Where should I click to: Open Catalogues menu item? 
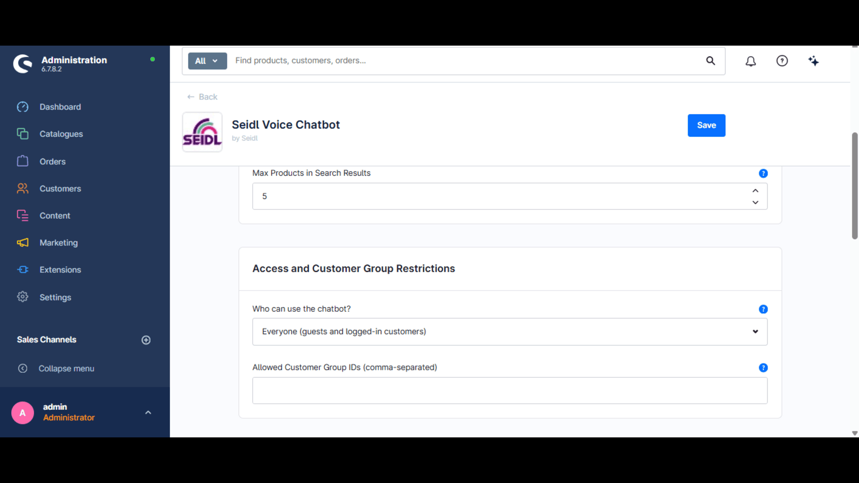[x=61, y=134]
